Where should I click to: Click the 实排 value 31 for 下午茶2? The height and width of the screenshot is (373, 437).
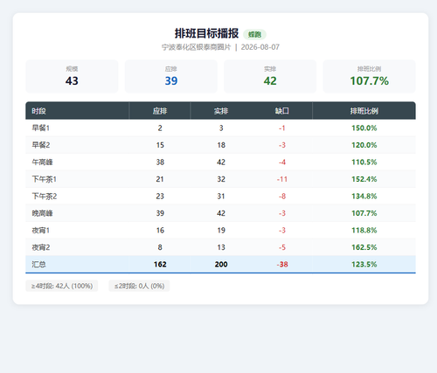point(221,197)
